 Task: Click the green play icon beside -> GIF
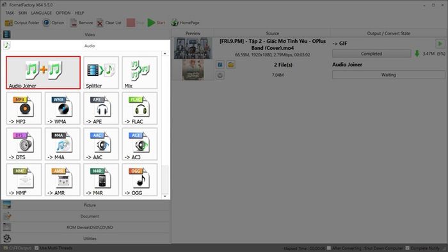[440, 43]
